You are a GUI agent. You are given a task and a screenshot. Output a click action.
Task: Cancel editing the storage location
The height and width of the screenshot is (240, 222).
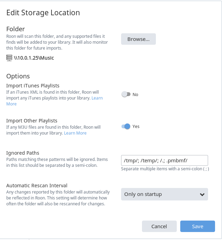[159, 226]
